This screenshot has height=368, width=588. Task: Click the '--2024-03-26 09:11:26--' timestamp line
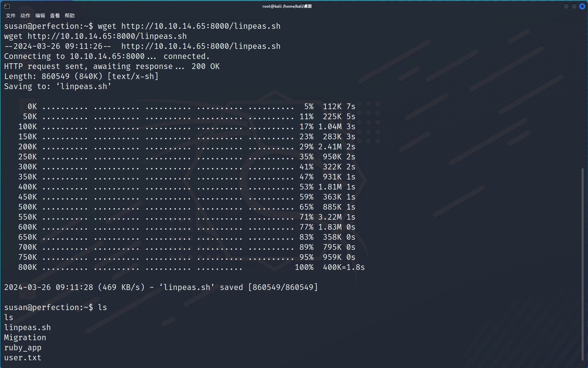pyautogui.click(x=142, y=46)
